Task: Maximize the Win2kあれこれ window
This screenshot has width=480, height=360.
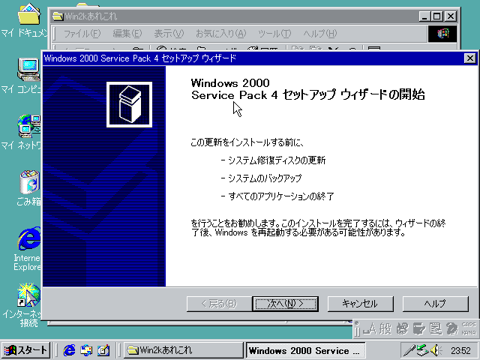Action: point(437,16)
